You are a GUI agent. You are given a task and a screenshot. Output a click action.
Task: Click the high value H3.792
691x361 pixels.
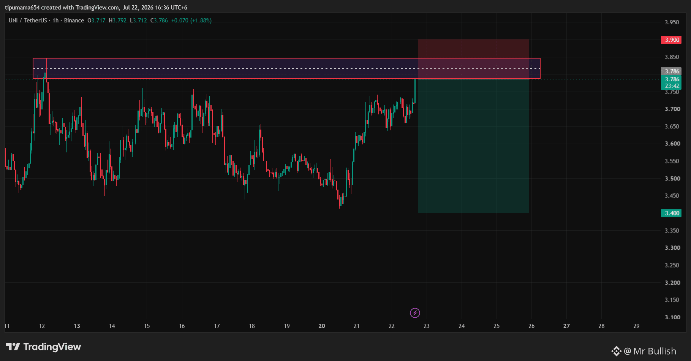point(118,21)
